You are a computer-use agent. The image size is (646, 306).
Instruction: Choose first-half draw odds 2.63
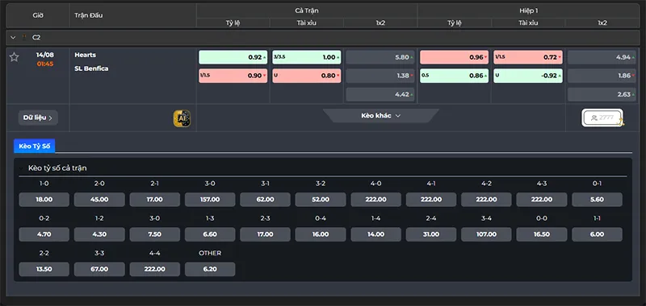click(602, 94)
